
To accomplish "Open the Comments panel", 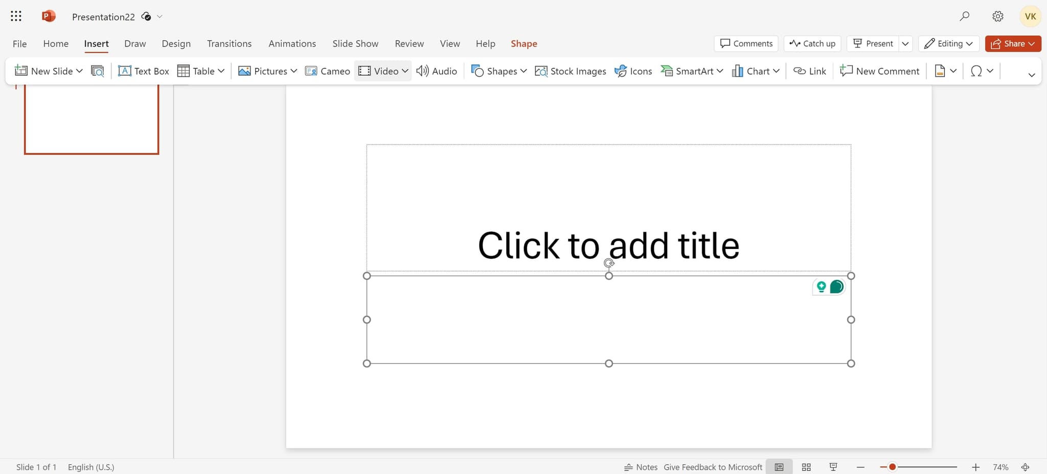I will [746, 43].
